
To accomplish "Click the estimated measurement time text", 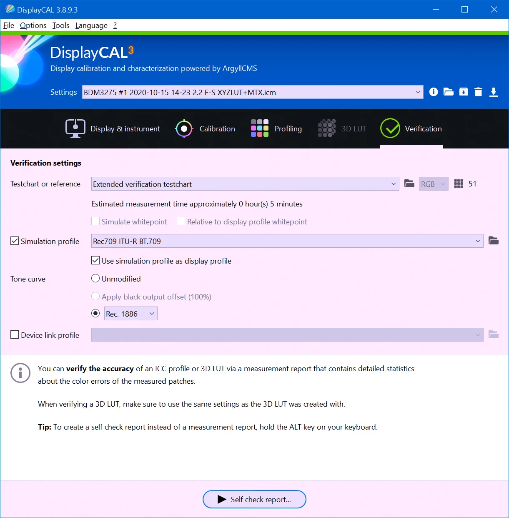I will click(x=197, y=204).
